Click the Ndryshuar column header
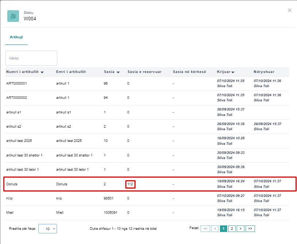 264,72
